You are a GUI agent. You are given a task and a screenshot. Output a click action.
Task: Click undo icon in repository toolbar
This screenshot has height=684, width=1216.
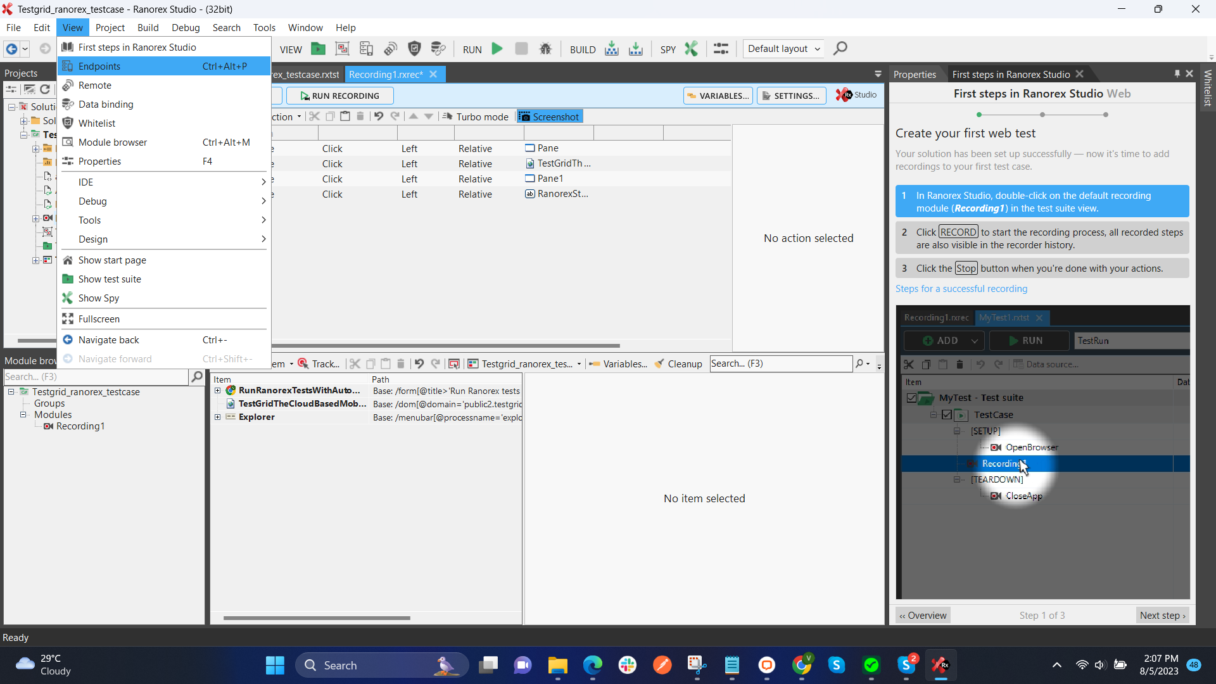tap(419, 364)
